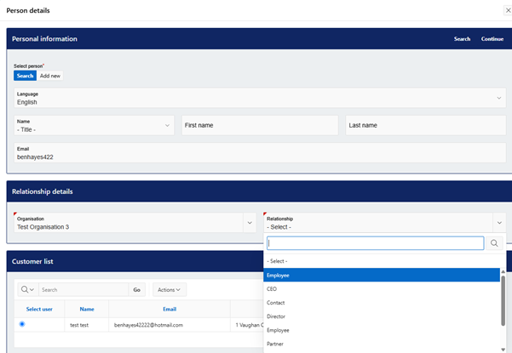Sort by the Name column header
The height and width of the screenshot is (353, 512).
coord(87,309)
